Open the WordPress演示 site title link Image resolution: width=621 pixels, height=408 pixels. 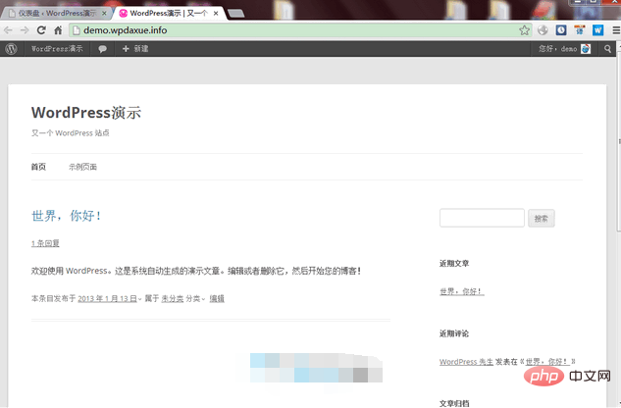coord(86,113)
